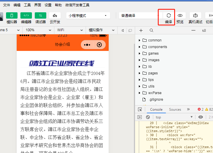Switch to the Sources tab
Screen dimensions: 213x153
point(175,110)
